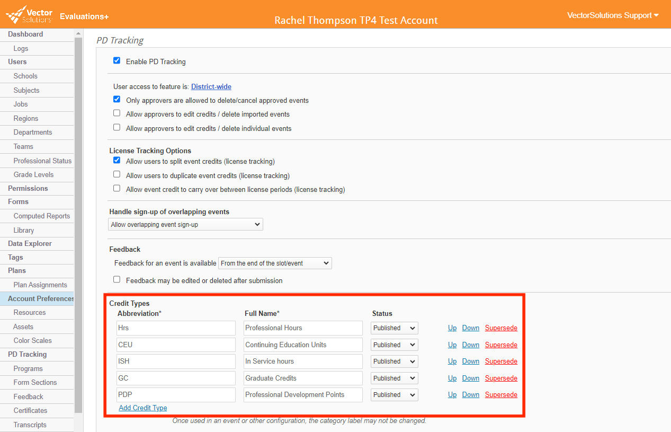671x432 pixels.
Task: Click the GC abbreviation field
Action: pyautogui.click(x=176, y=378)
